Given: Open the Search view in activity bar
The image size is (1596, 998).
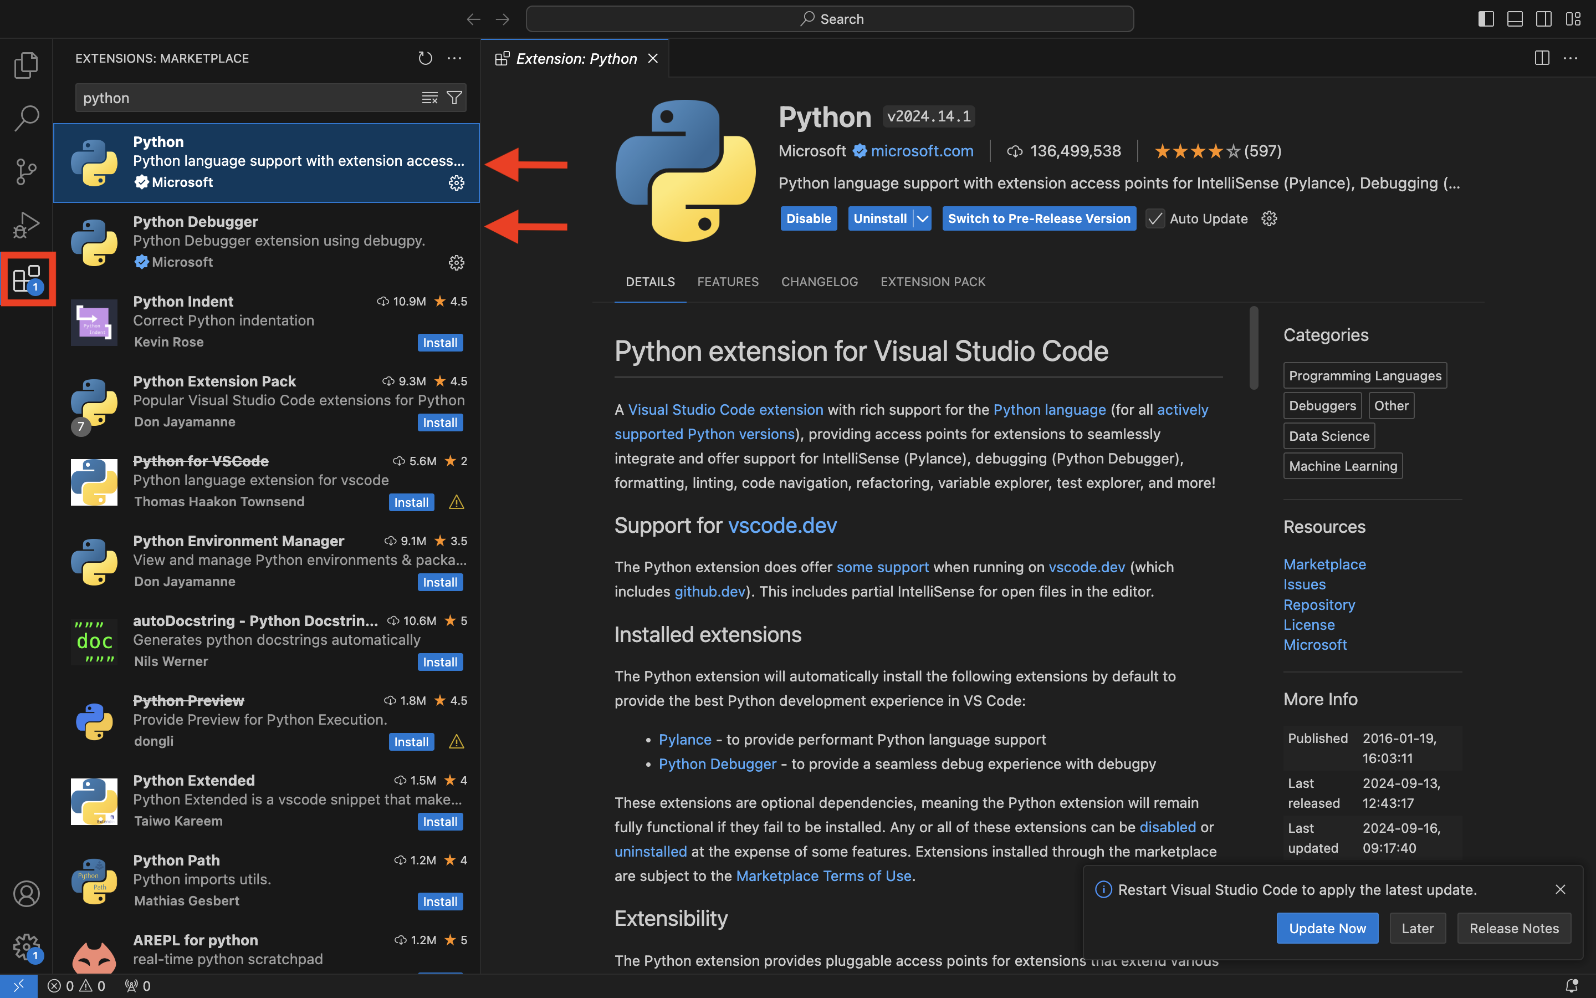Looking at the screenshot, I should coord(27,118).
